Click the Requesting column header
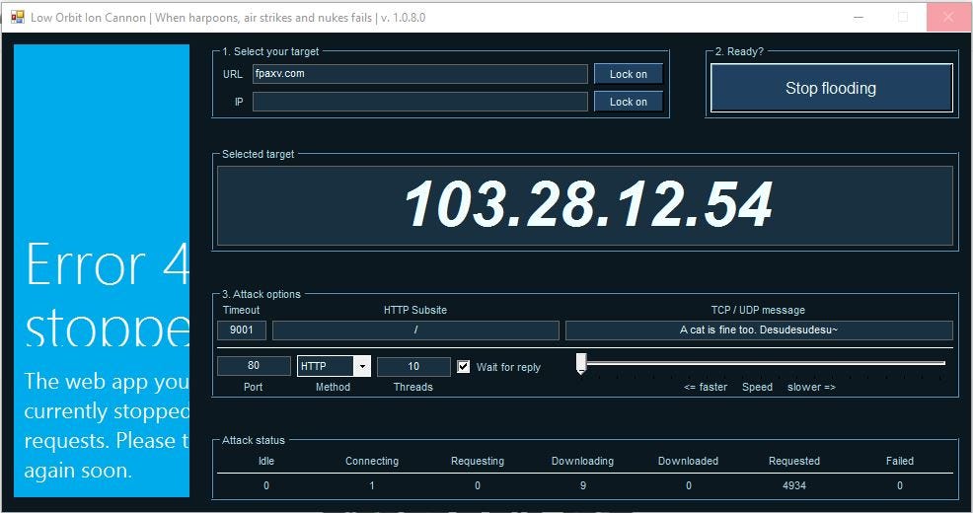973x513 pixels. tap(478, 461)
